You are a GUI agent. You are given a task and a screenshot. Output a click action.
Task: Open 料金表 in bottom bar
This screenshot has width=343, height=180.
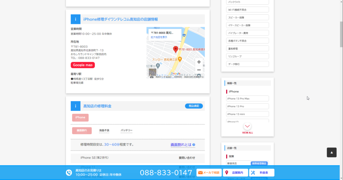[x=262, y=173]
